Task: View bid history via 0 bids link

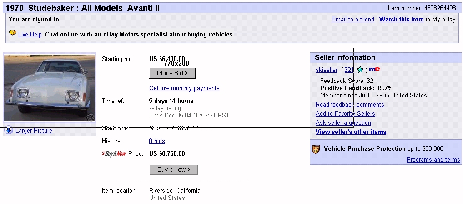Action: coord(157,141)
